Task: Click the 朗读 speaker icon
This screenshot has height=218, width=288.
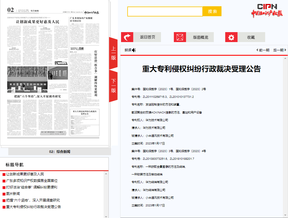Action: coord(134,50)
